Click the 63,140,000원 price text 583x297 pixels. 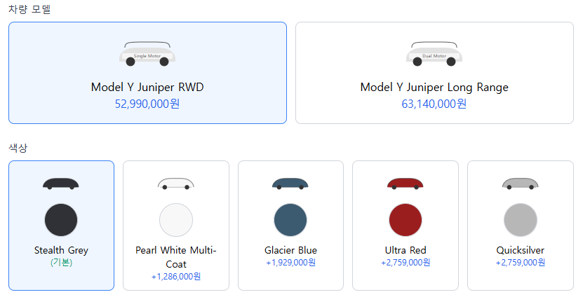tap(434, 104)
